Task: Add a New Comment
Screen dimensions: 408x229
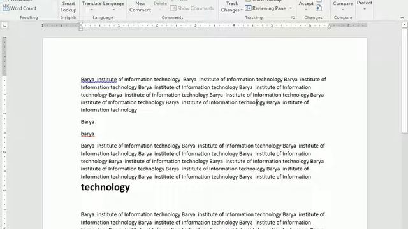Action: click(x=140, y=7)
